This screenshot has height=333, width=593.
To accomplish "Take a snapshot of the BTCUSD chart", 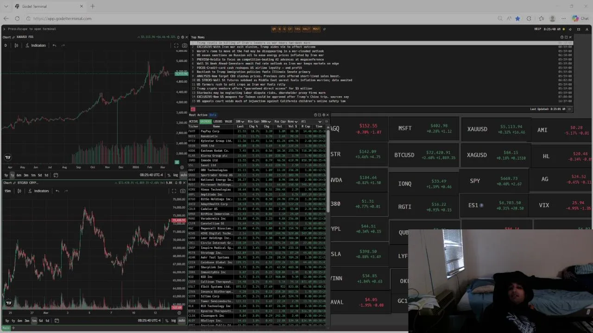I will click(x=183, y=191).
